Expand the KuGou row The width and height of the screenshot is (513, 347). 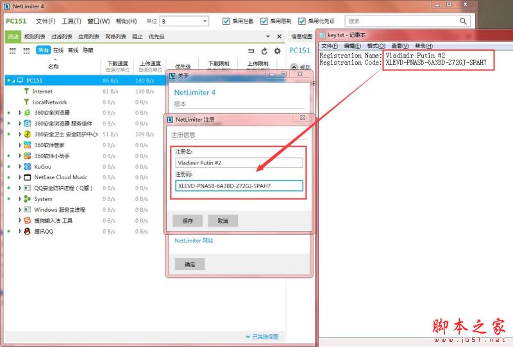pos(20,166)
